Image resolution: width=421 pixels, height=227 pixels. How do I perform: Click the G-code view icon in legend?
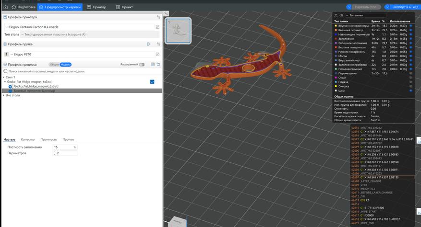[341, 15]
